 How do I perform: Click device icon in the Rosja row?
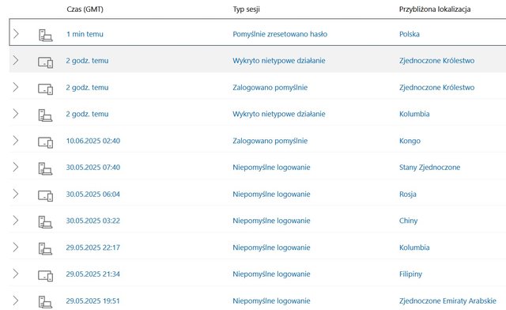[x=45, y=195]
